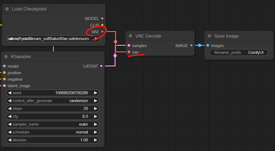The image size is (275, 151).
Task: Select next scheduler with right arrow
Action: tap(96, 132)
